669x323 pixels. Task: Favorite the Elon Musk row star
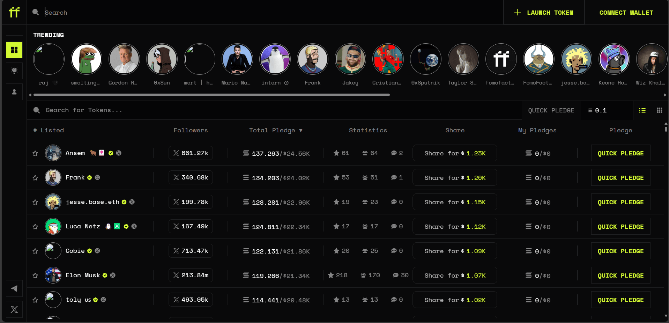click(35, 276)
